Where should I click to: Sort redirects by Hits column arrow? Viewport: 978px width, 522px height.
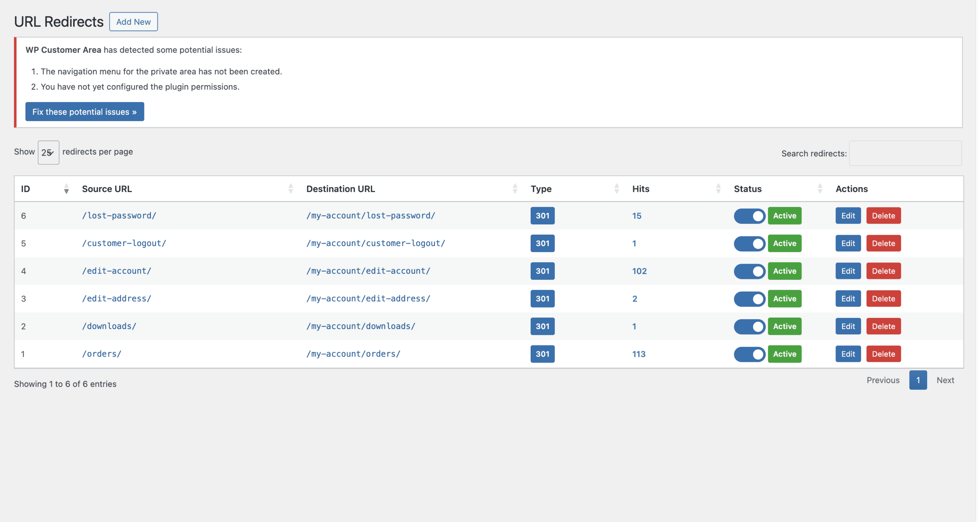718,188
